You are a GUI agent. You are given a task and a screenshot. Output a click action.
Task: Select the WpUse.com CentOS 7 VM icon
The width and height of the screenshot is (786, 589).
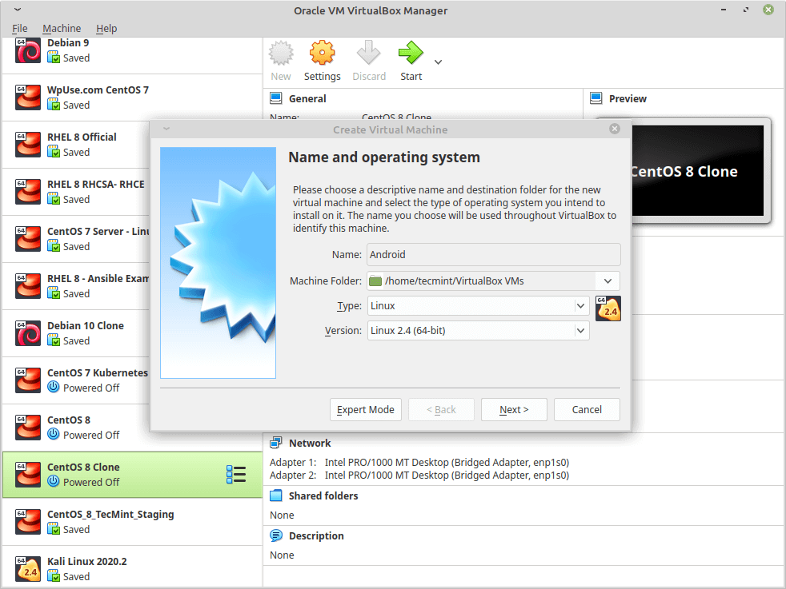[27, 98]
